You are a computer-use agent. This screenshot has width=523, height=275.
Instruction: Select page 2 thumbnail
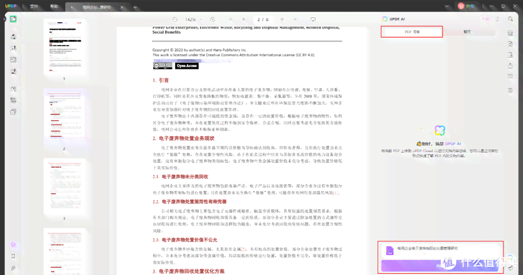[x=64, y=116]
